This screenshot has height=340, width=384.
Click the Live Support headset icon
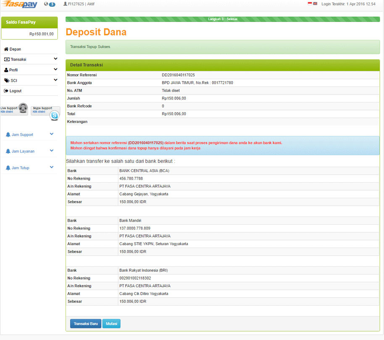(23, 108)
